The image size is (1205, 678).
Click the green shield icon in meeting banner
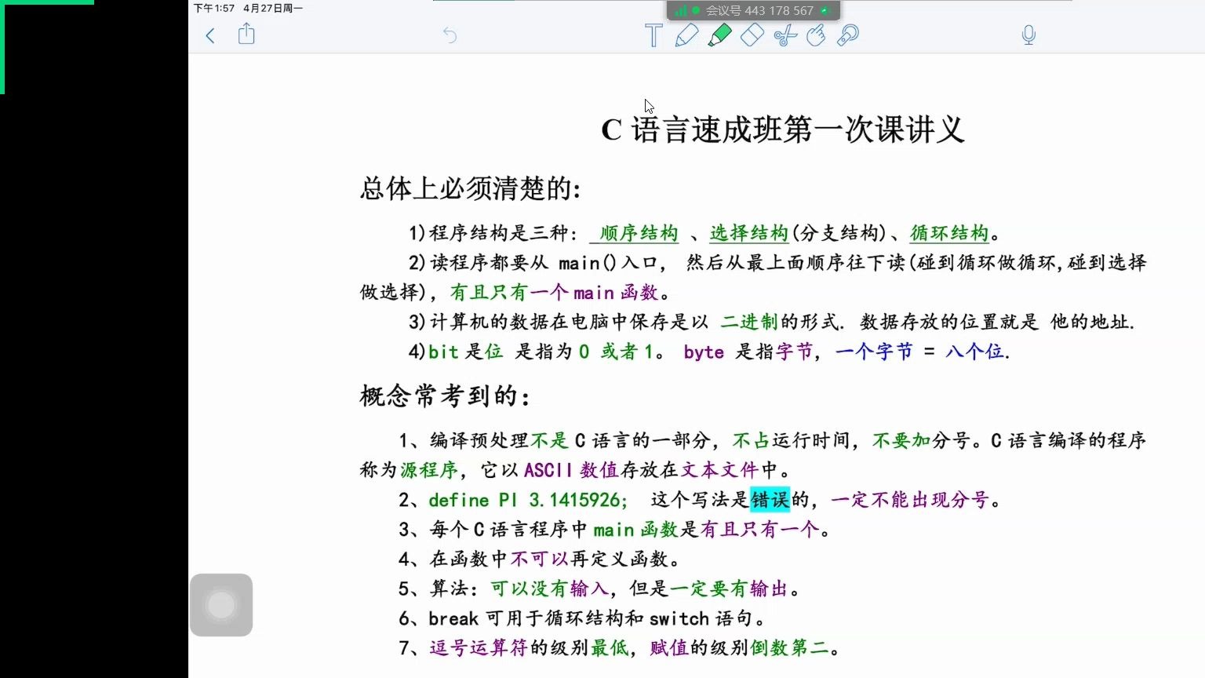click(825, 11)
